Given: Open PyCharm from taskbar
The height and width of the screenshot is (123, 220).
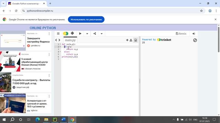Looking at the screenshot, I should (55, 120).
